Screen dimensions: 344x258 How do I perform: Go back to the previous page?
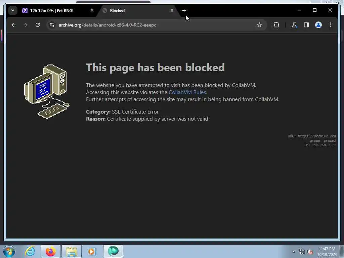(x=13, y=25)
